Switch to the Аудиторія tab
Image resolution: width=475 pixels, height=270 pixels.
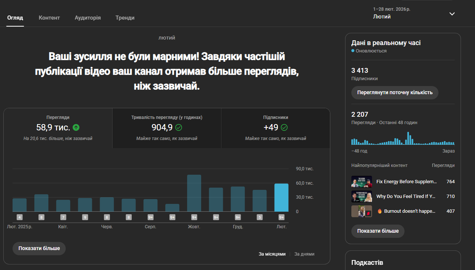point(87,18)
